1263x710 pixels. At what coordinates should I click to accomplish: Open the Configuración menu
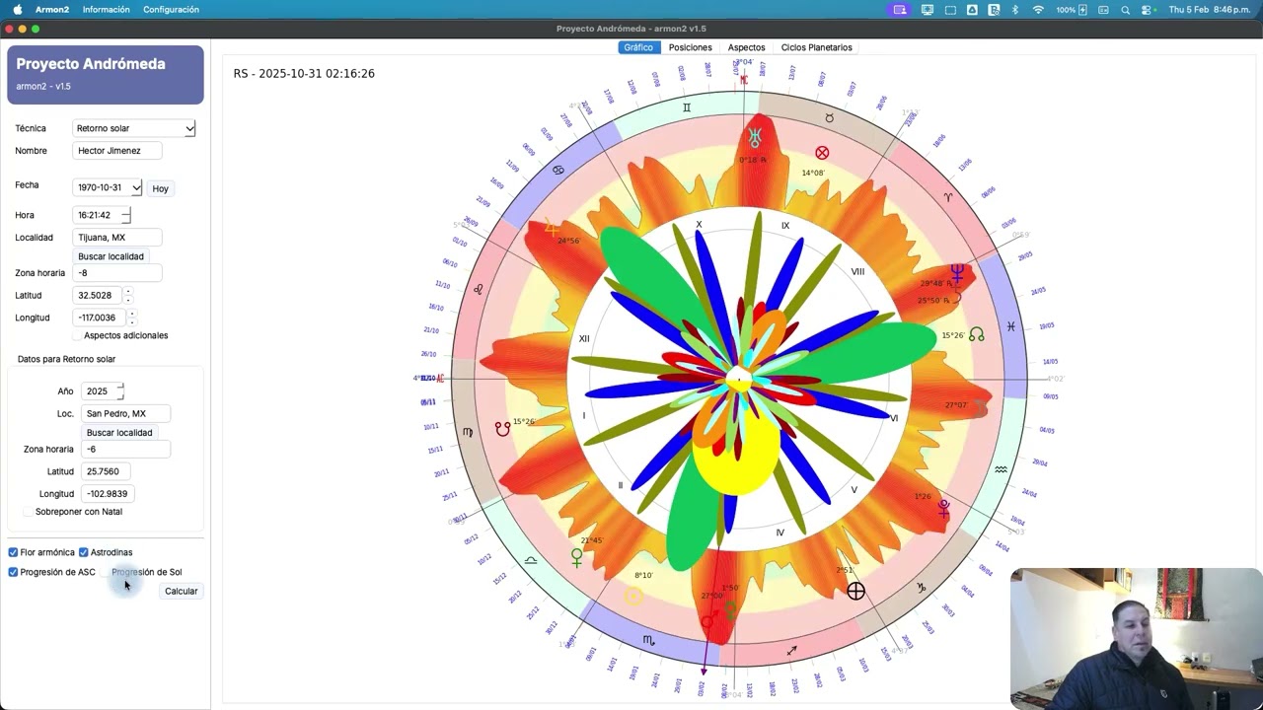coord(171,9)
